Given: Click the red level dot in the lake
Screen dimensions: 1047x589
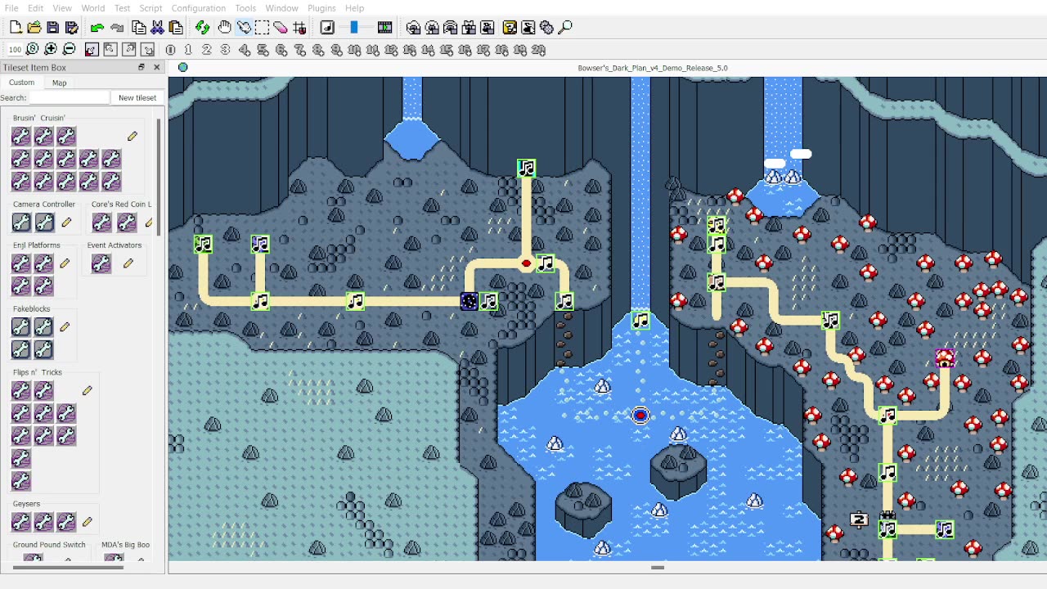Looking at the screenshot, I should coord(640,416).
